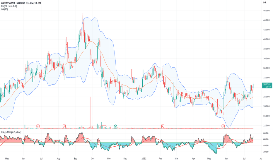Viewport: 273px width, 161px height.
Task: Click the 400.00 price axis label
Action: (x=267, y=39)
